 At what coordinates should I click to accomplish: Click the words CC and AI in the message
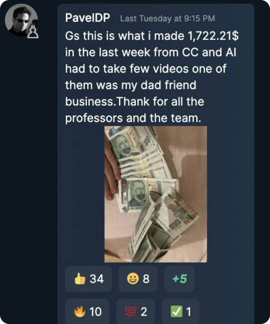(209, 52)
